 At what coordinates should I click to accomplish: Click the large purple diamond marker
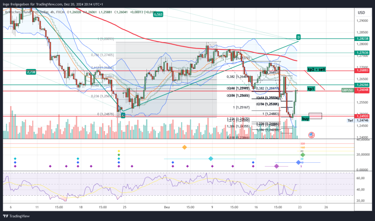(x=276, y=166)
